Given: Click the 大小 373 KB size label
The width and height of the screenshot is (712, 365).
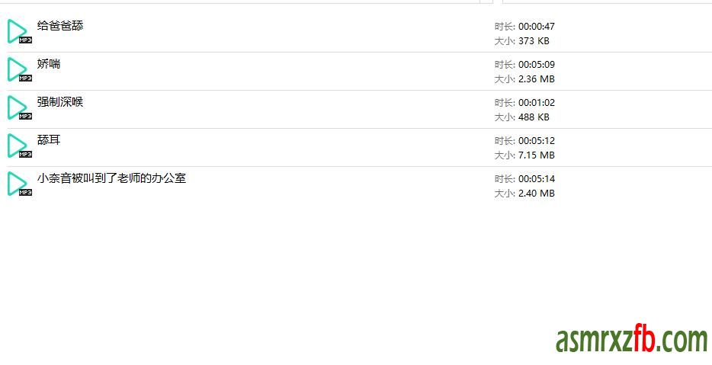Looking at the screenshot, I should point(521,41).
